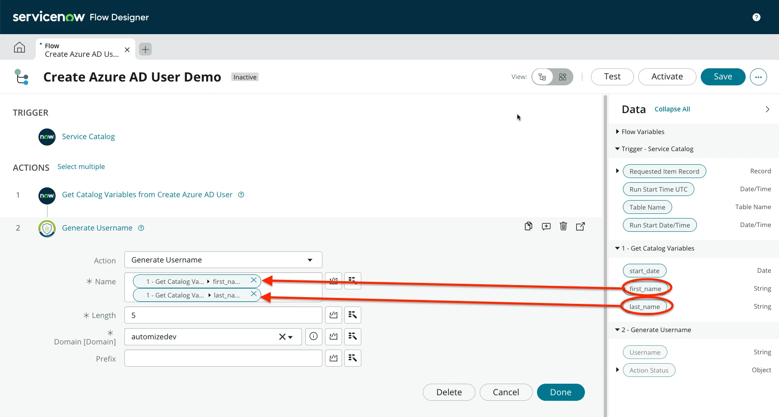779x417 pixels.
Task: Open a new flow tab with the plus icon
Action: (x=145, y=49)
